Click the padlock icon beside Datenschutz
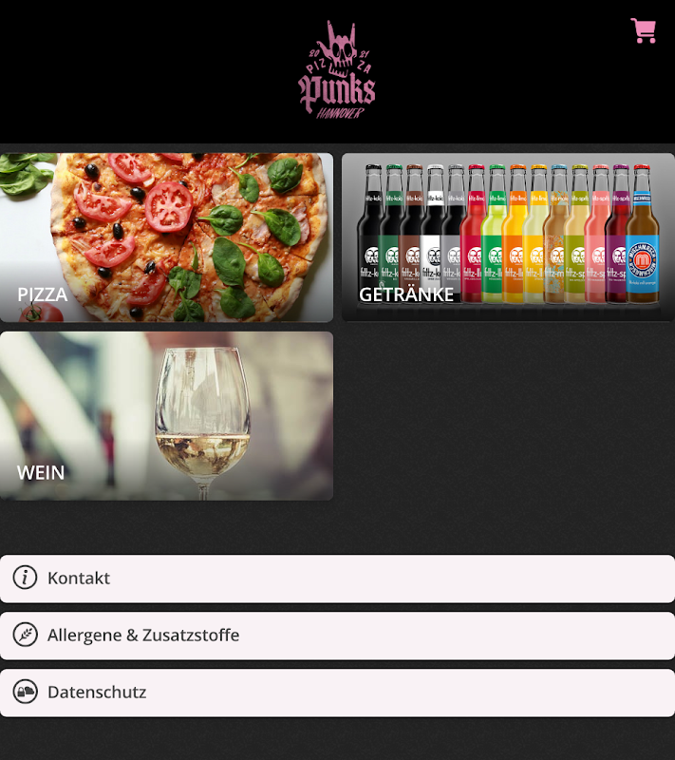Screen dimensions: 675x760 click(x=26, y=692)
